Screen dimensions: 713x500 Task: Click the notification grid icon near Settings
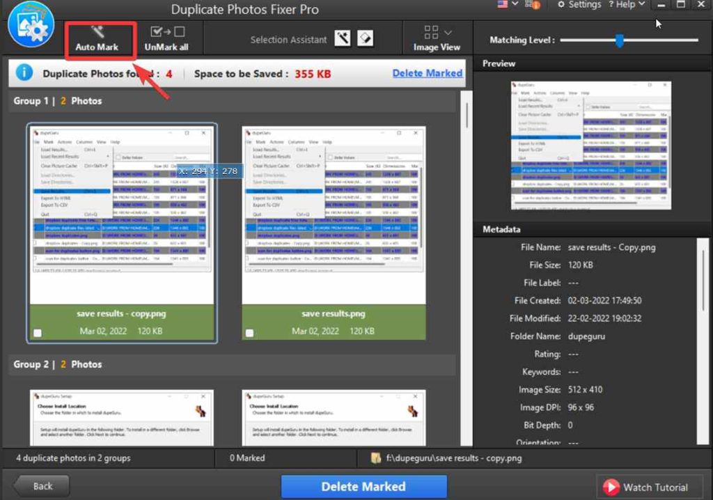click(532, 5)
